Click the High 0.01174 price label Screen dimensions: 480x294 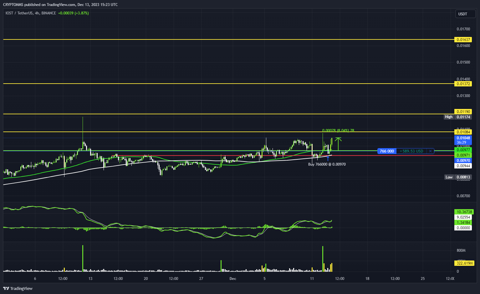458,117
